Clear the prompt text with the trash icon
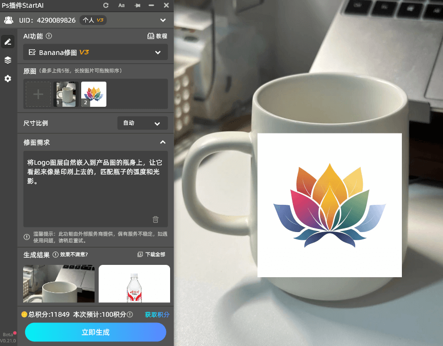Viewport: 443px width, 346px height. pyautogui.click(x=155, y=219)
